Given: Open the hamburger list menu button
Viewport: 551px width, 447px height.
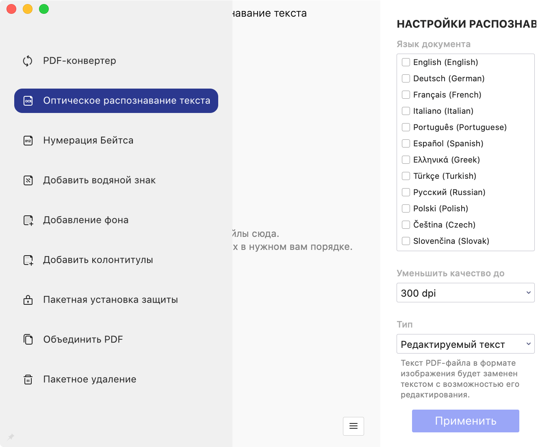Looking at the screenshot, I should point(354,426).
